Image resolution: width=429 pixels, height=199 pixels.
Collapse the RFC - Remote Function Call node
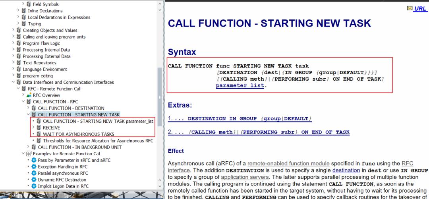click(x=18, y=89)
